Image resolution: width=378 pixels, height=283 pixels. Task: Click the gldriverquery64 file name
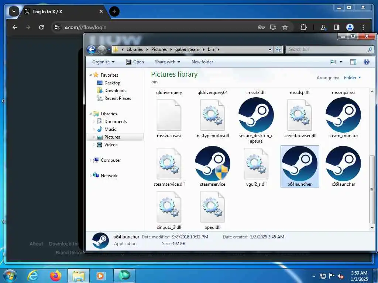pyautogui.click(x=212, y=92)
